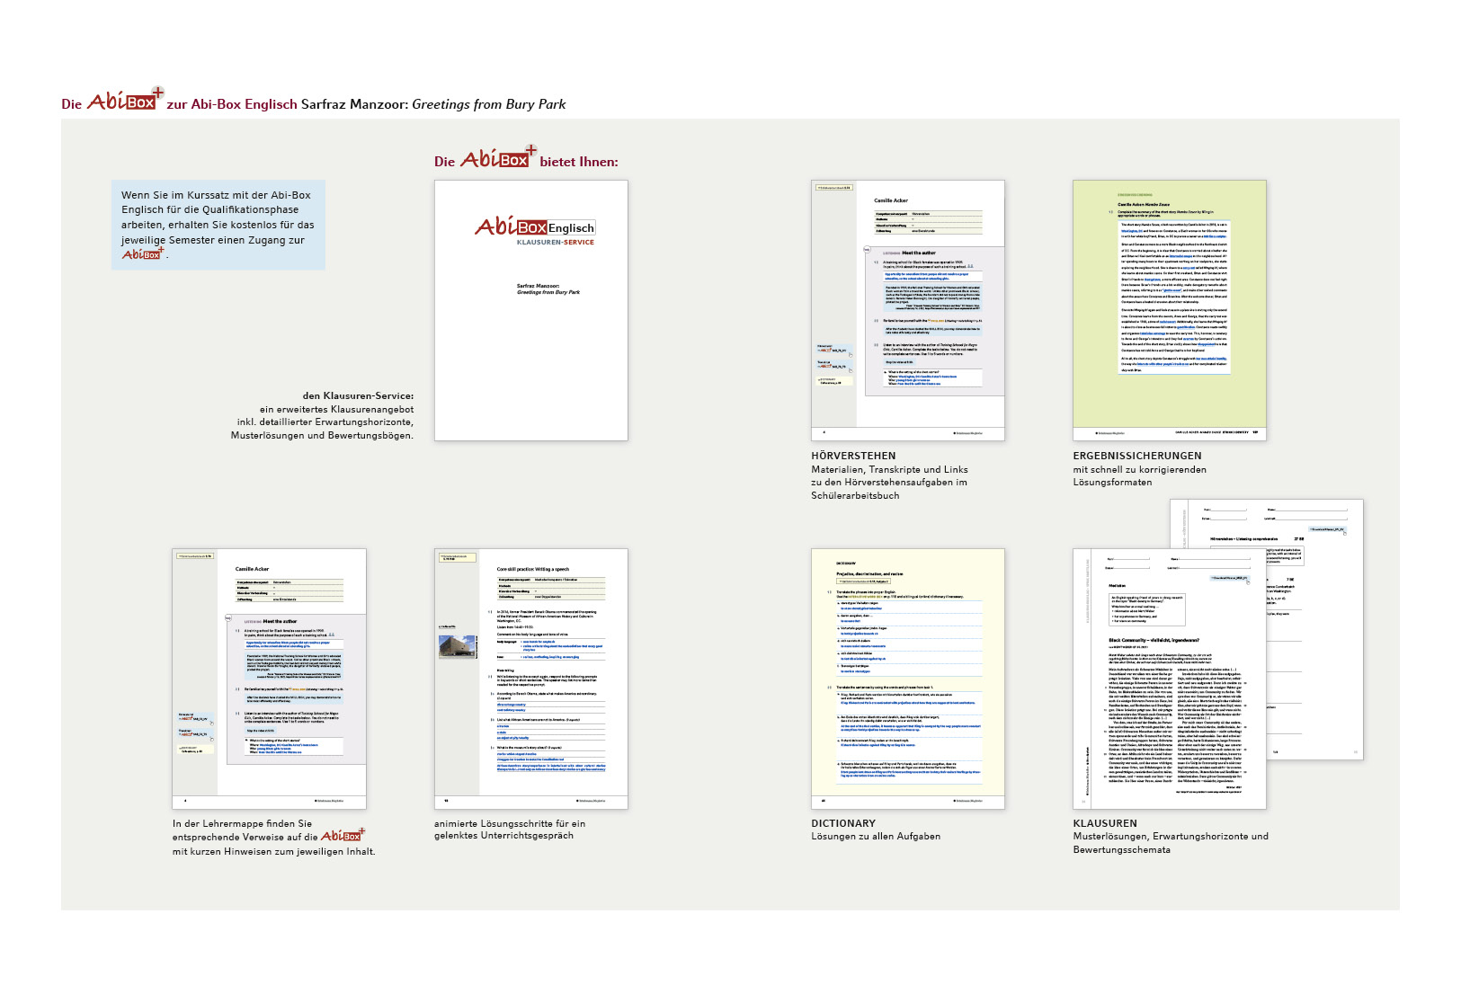This screenshot has width=1461, height=985.
Task: Click the AbiBox logo in the Lehrermappe caption
Action: coord(343,836)
